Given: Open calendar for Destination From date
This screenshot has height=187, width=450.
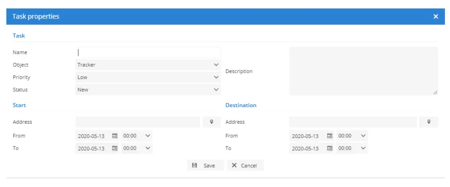Looking at the screenshot, I should (330, 136).
